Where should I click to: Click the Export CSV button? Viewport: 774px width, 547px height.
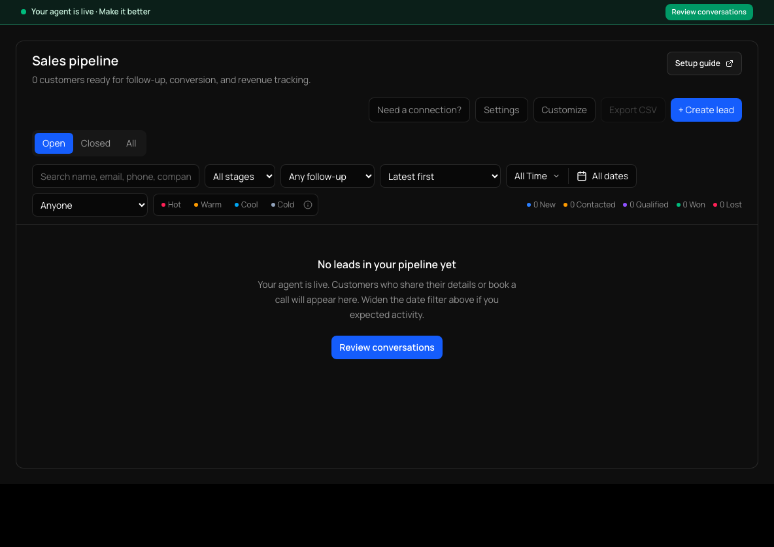coord(632,110)
